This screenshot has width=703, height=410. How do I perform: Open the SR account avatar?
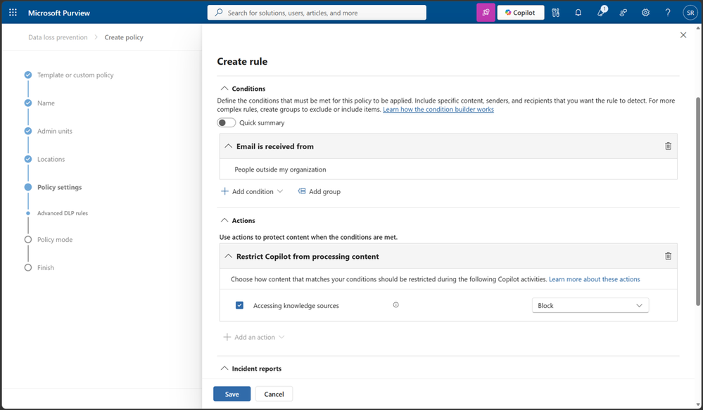click(690, 13)
